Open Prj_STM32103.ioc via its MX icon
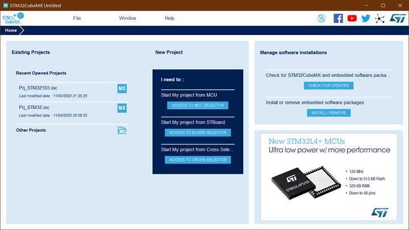The height and width of the screenshot is (230, 409). [x=122, y=88]
